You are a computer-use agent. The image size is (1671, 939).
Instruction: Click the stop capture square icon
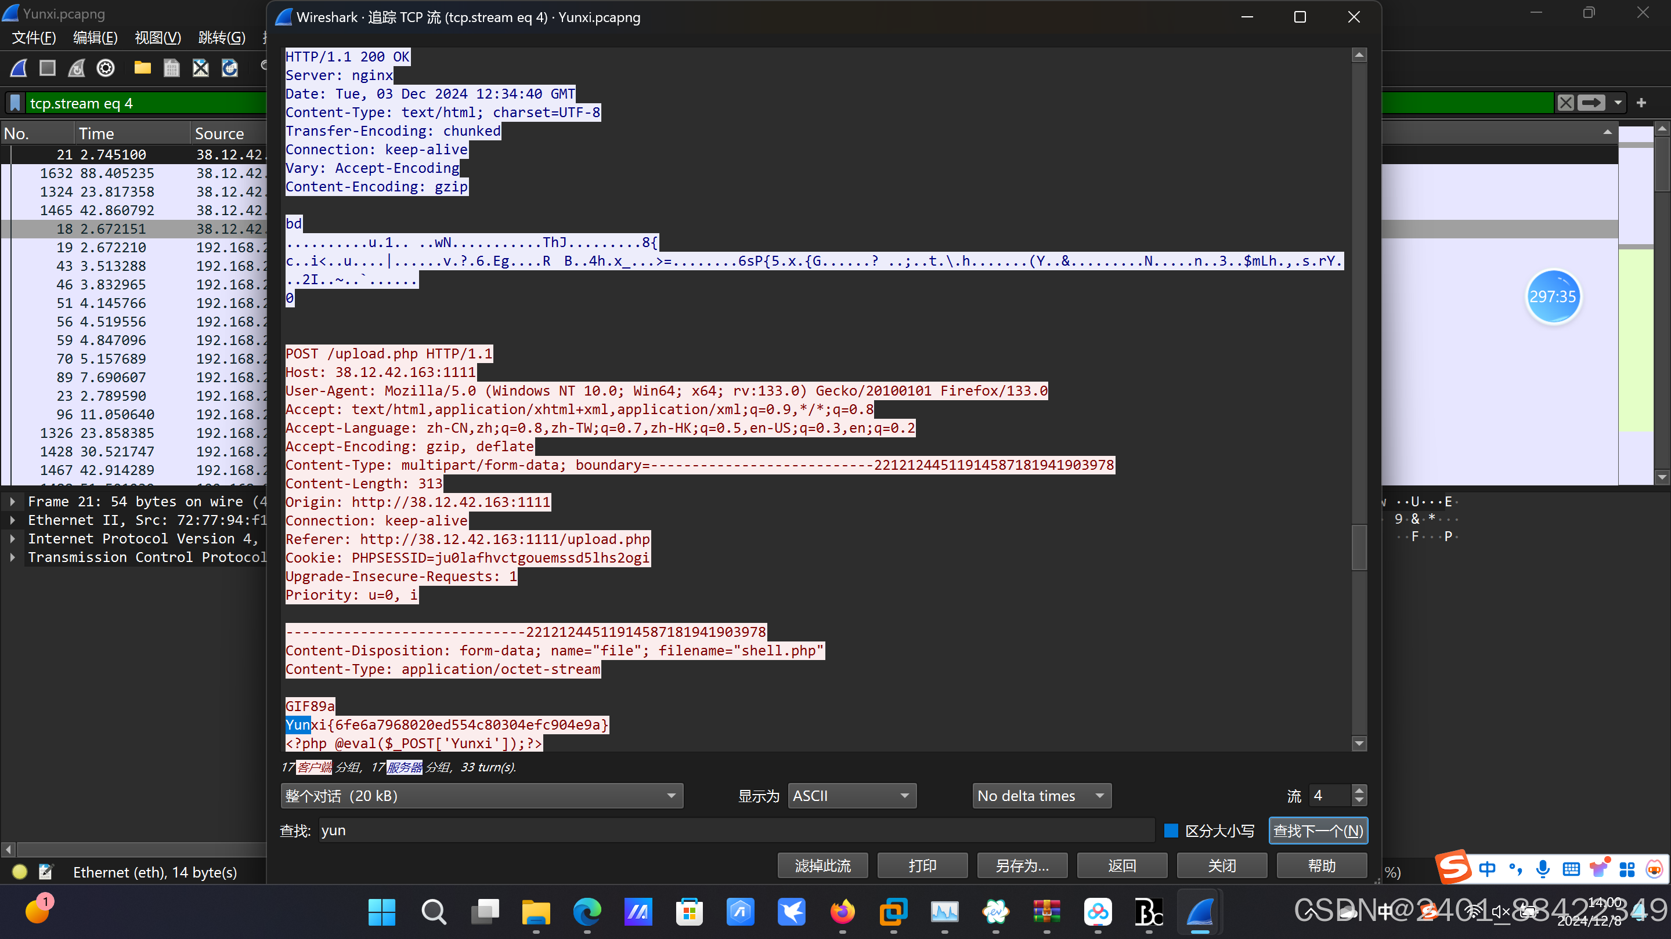click(x=48, y=67)
